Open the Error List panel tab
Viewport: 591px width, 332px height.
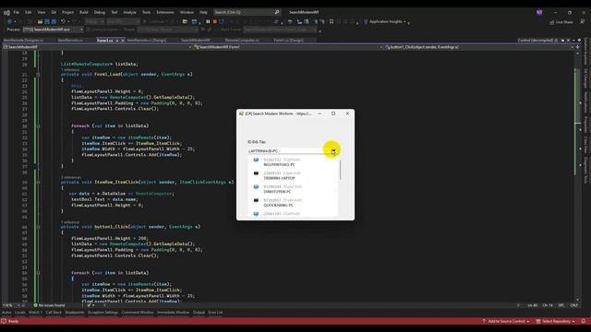(x=215, y=313)
